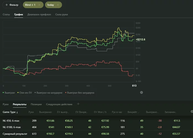The width and height of the screenshot is (193, 138).
Task: Toggle Выиграл без шоудауна line legend
Action: (x=80, y=93)
